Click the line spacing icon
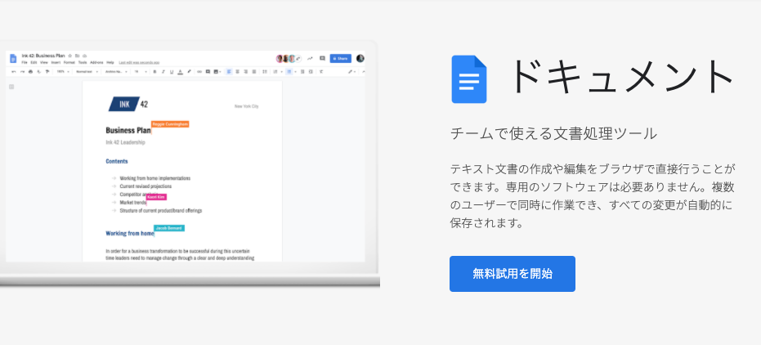 [265, 72]
